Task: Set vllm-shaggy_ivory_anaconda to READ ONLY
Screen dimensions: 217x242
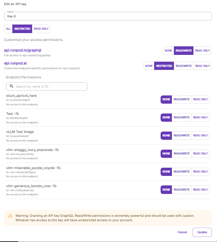Action: pos(200,153)
